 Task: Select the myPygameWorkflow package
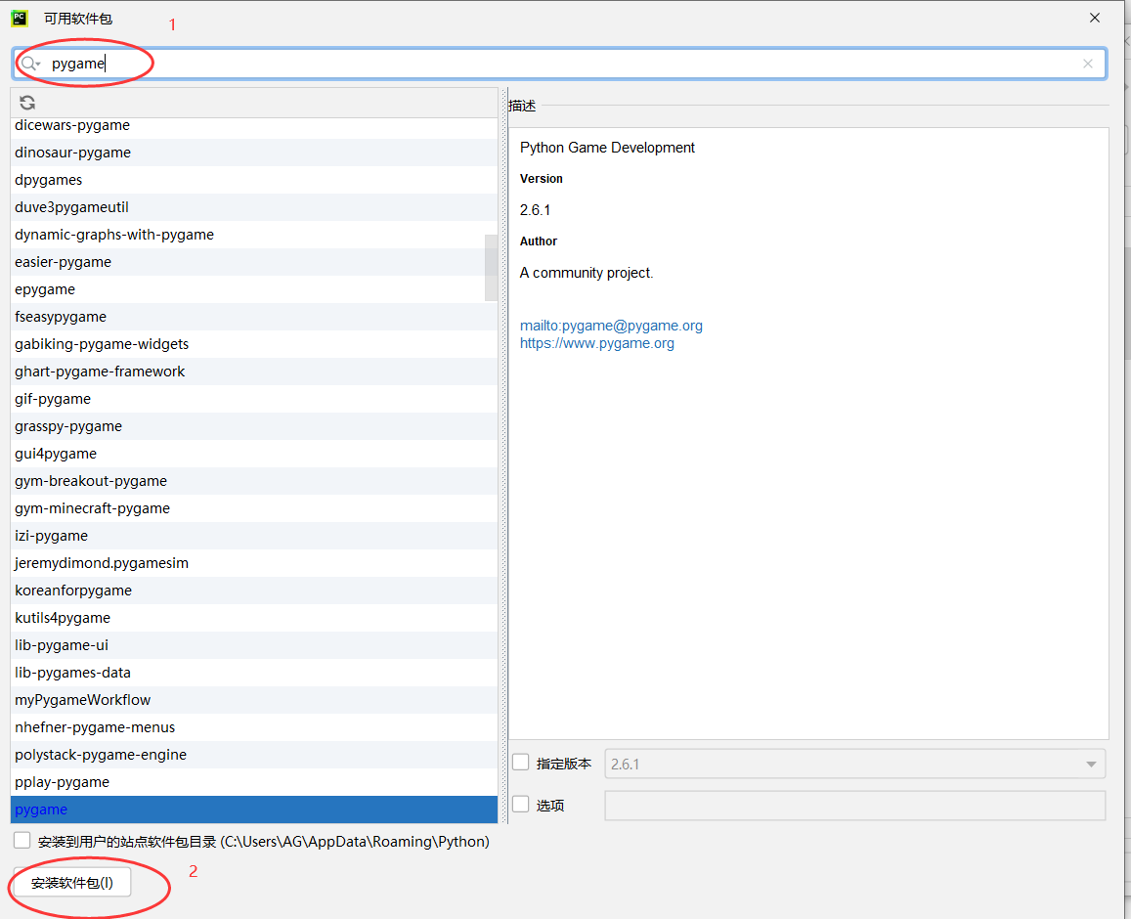pyautogui.click(x=254, y=701)
